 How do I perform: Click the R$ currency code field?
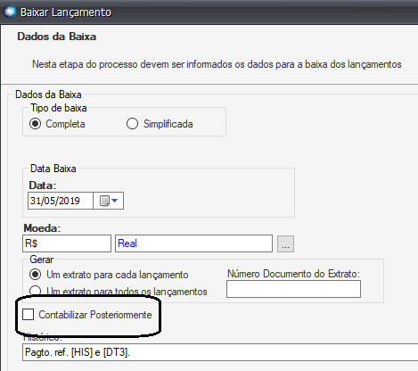[67, 243]
